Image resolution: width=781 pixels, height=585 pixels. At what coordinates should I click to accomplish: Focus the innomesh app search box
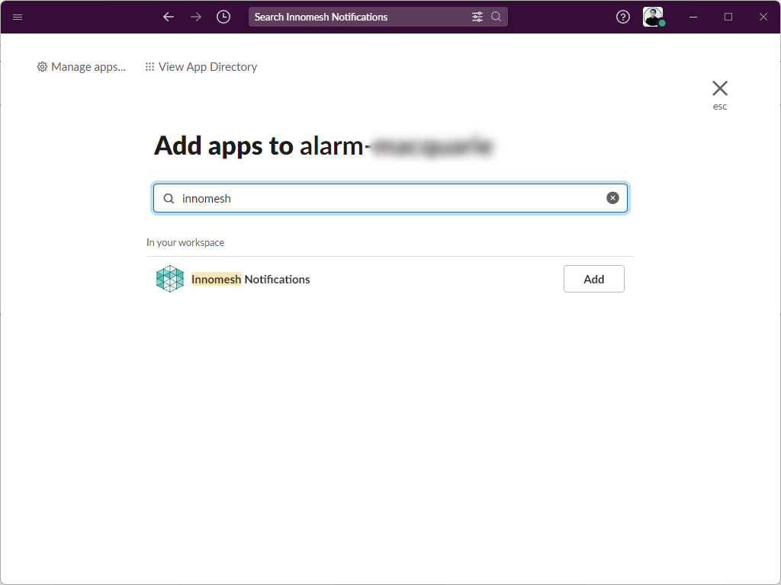pos(390,198)
